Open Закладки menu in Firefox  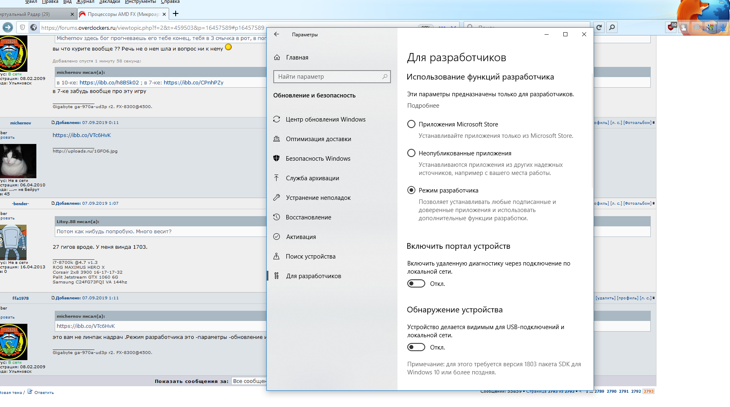pos(109,2)
